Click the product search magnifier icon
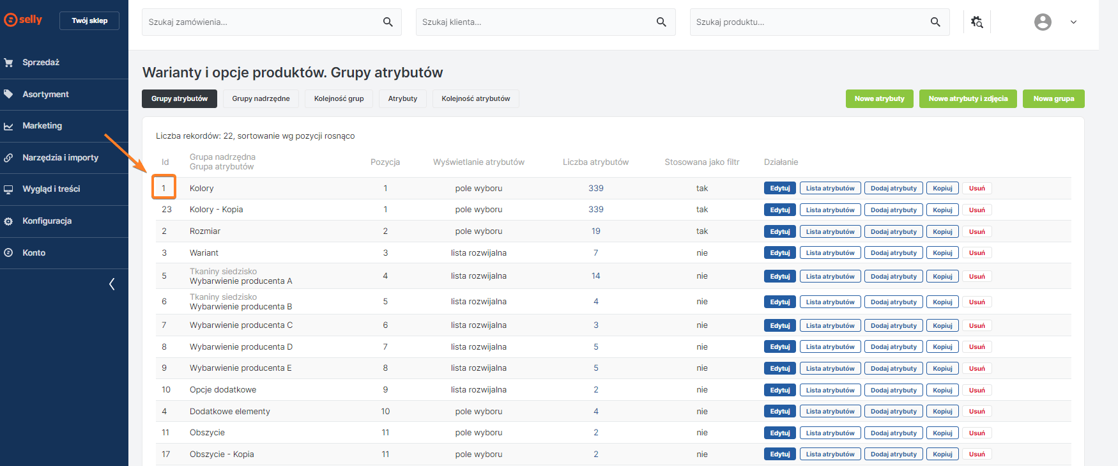1118x466 pixels. pos(935,22)
